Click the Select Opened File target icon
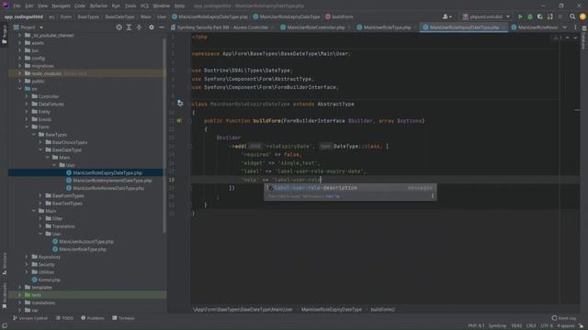The width and height of the screenshot is (588, 330). pyautogui.click(x=119, y=27)
